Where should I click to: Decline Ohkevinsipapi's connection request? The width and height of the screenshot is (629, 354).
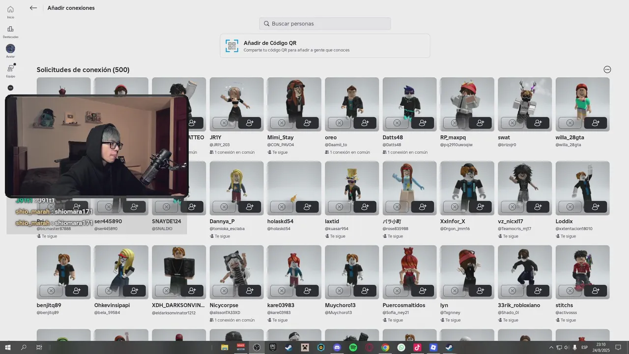click(x=109, y=291)
